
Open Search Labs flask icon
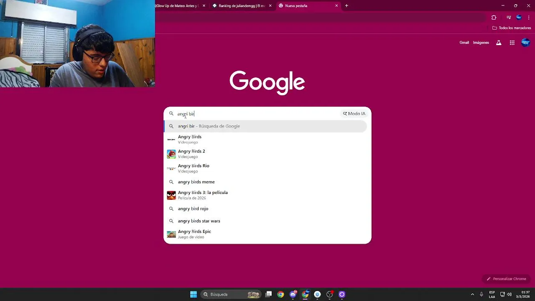499,43
